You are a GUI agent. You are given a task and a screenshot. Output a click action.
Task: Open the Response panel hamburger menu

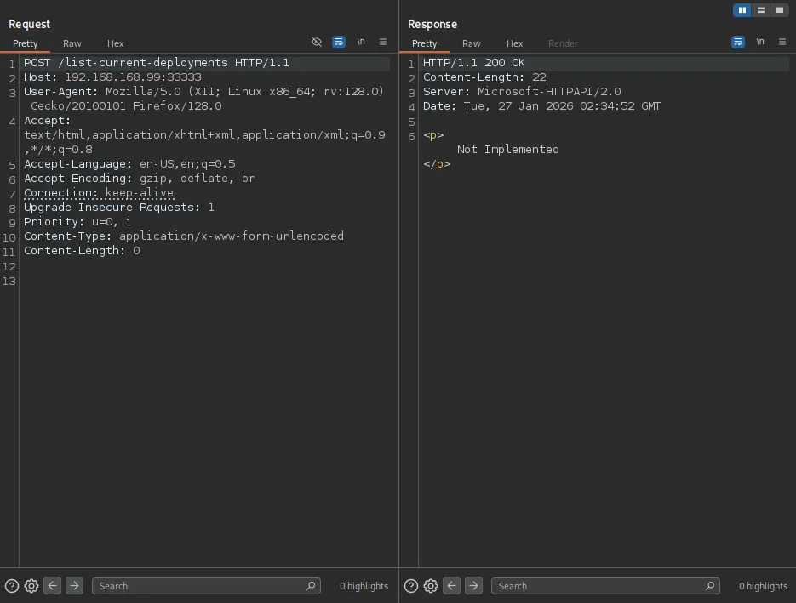click(782, 42)
